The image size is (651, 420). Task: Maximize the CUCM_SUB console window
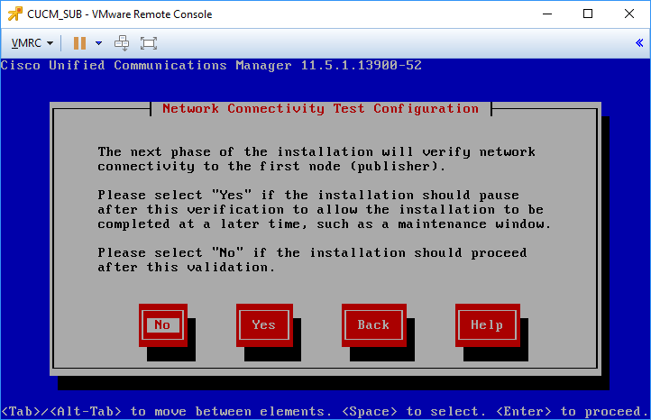pyautogui.click(x=588, y=14)
